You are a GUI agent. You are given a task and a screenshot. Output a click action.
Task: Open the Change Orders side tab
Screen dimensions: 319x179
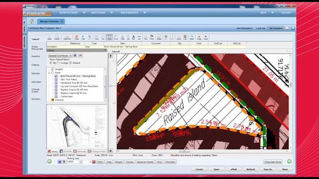point(35,90)
